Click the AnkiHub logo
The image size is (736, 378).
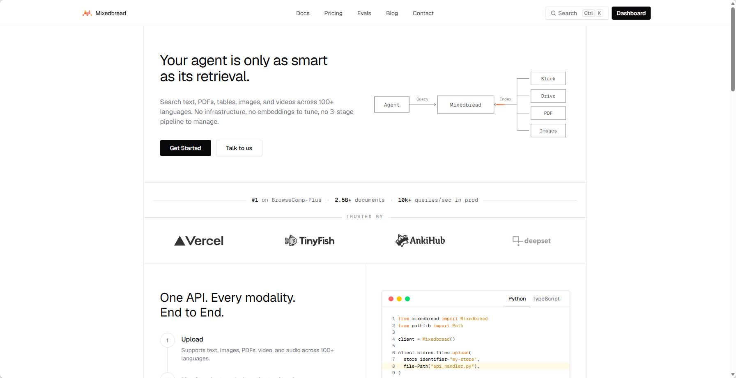[420, 240]
